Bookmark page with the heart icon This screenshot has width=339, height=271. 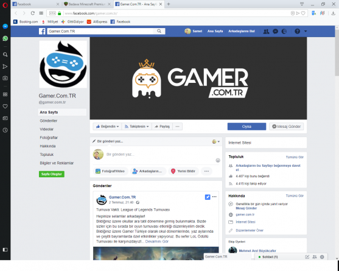pos(303,13)
